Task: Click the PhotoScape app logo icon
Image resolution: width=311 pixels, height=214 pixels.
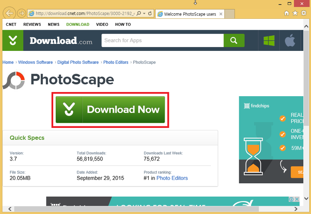Action: (14, 81)
